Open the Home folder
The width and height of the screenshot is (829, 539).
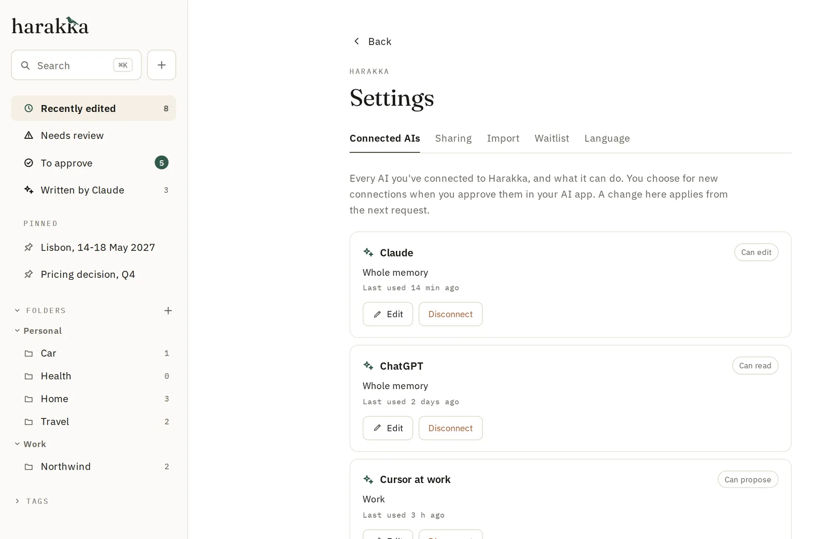pos(94,399)
